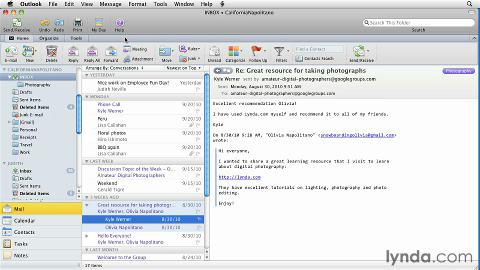Switch to Tasks view
The image size is (480, 270).
pyautogui.click(x=41, y=243)
